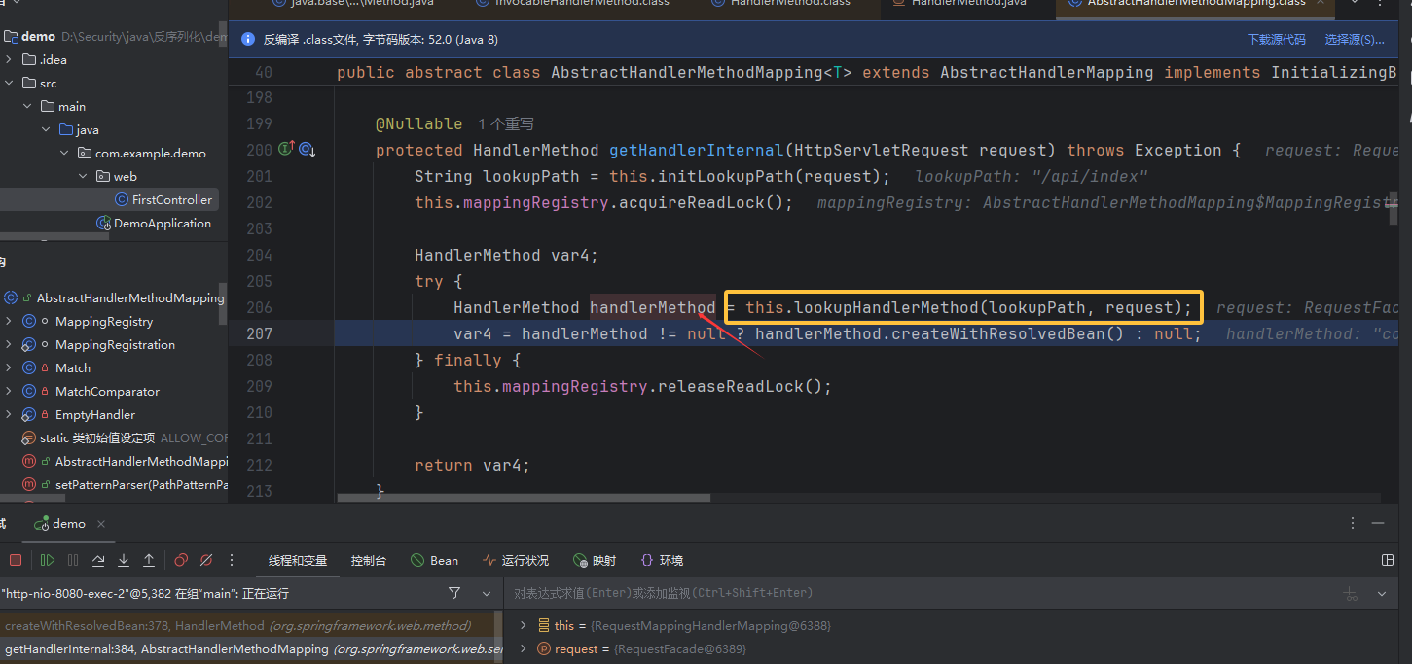Click the 选择源(S)... link
Image resolution: width=1412 pixels, height=664 pixels.
1354,40
